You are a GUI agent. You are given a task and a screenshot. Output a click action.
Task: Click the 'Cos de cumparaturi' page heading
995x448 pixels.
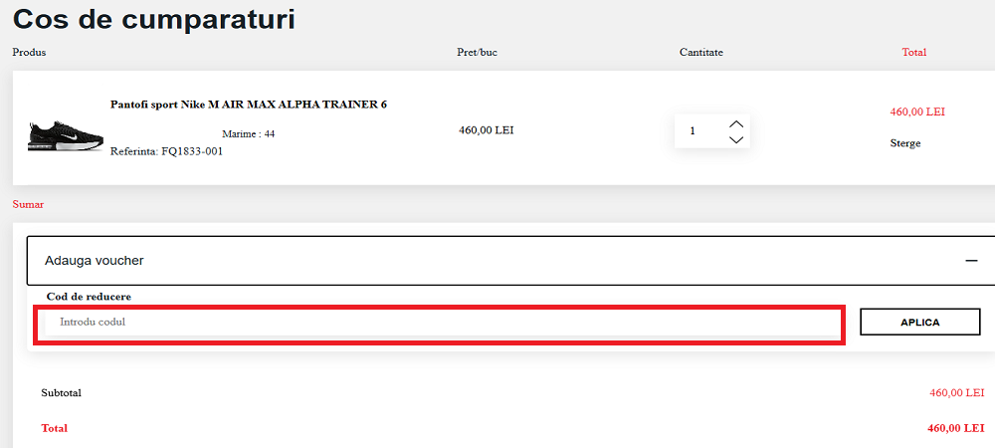click(x=153, y=19)
